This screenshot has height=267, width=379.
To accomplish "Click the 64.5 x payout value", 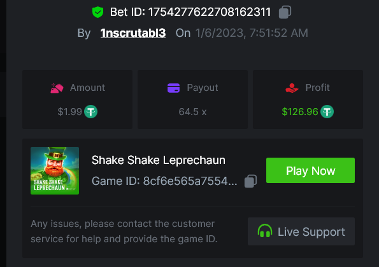I will [x=192, y=112].
